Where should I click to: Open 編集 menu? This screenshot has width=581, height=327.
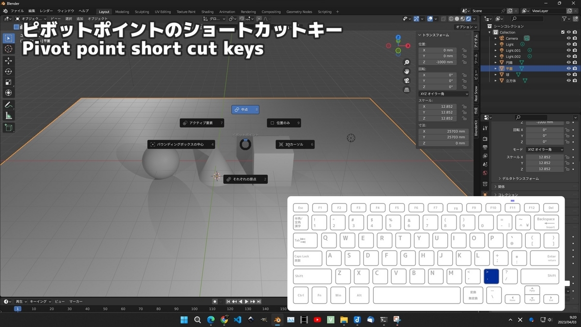click(31, 11)
